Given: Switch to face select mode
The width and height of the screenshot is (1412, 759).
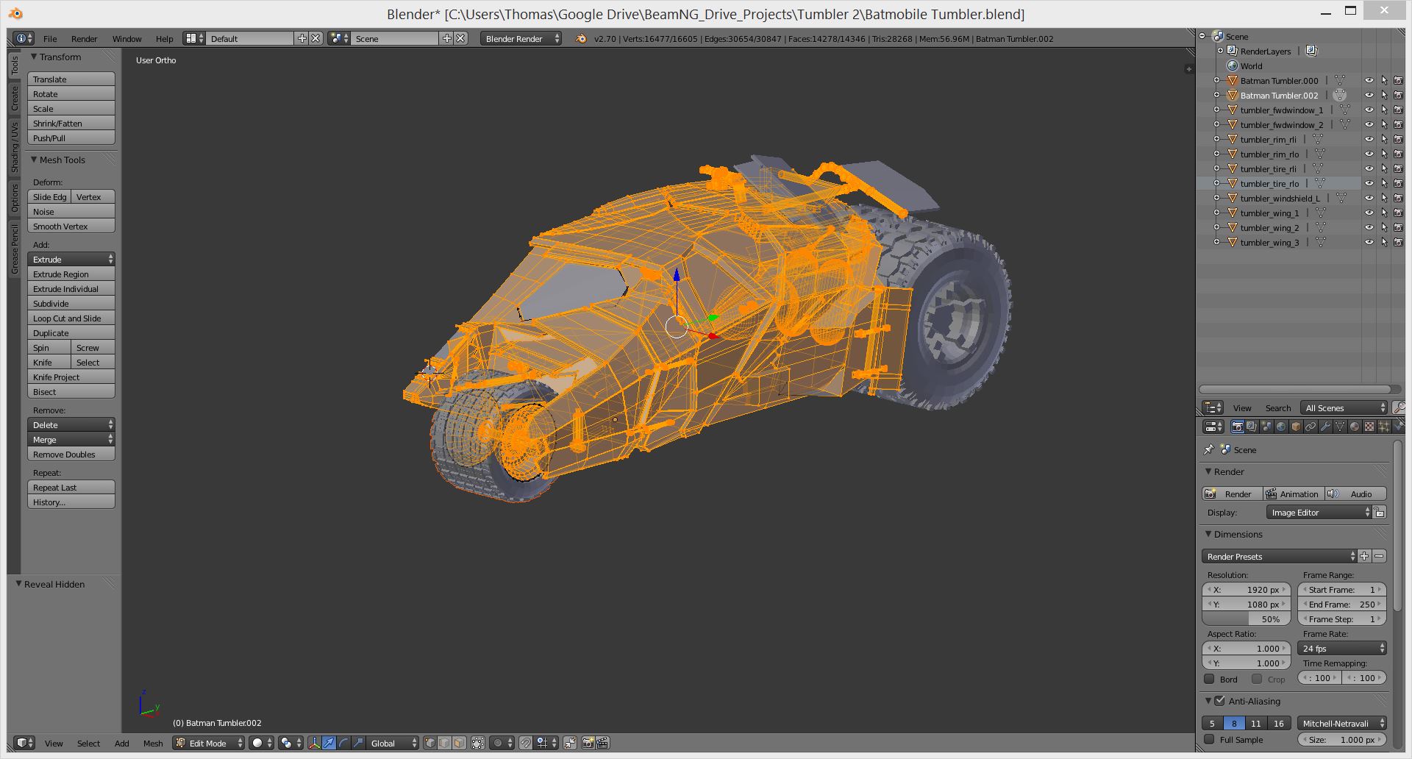Looking at the screenshot, I should pyautogui.click(x=459, y=743).
